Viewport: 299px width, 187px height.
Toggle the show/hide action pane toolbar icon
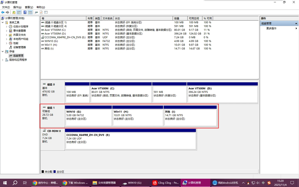pyautogui.click(x=30, y=12)
